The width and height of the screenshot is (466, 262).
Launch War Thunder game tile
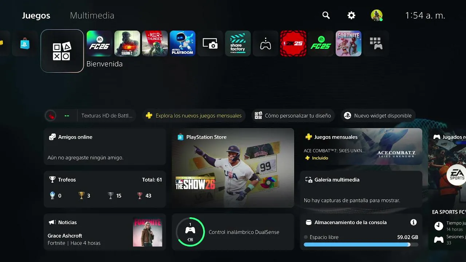tap(155, 43)
